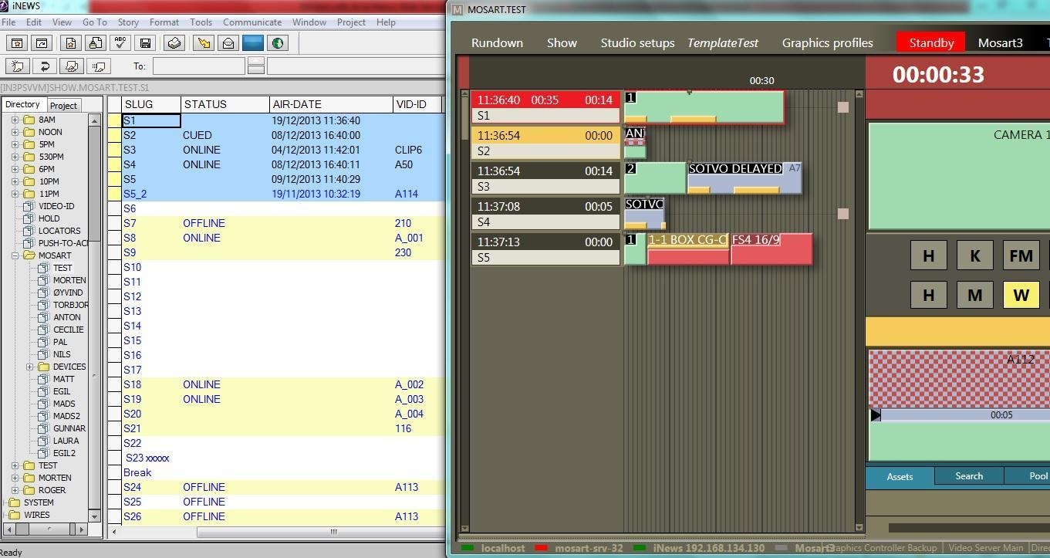This screenshot has height=558, width=1050.
Task: Expand the 8AM folder
Action: pyautogui.click(x=15, y=120)
